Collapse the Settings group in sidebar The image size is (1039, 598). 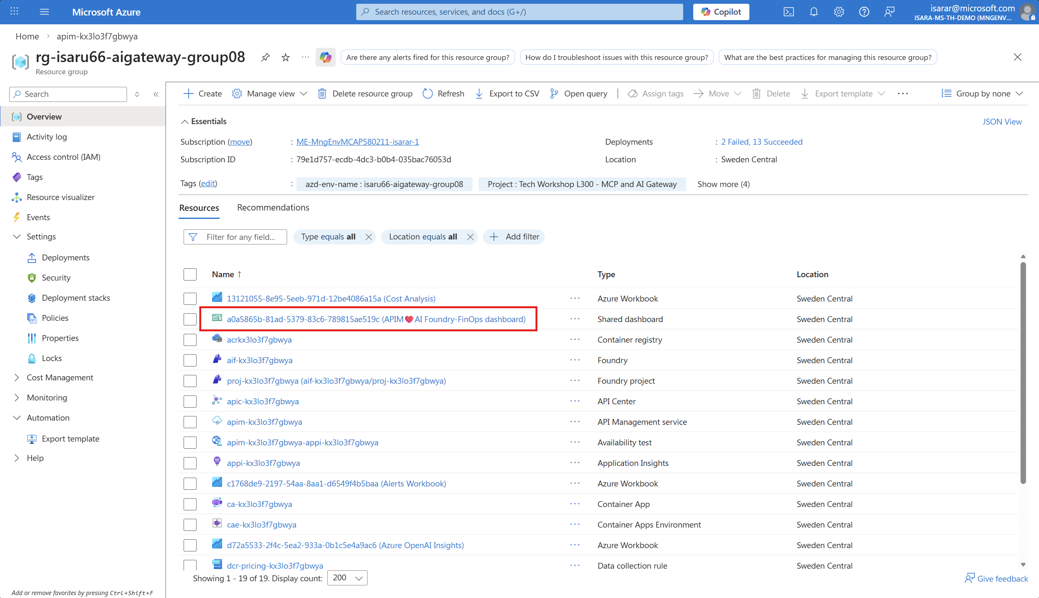coord(17,237)
